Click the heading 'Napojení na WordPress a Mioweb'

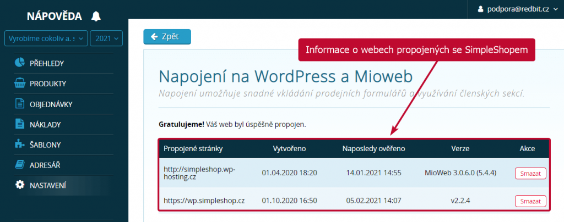[x=286, y=76]
